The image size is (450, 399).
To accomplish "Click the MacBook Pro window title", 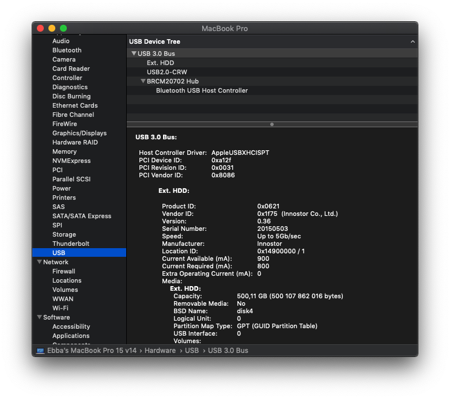I will click(225, 28).
